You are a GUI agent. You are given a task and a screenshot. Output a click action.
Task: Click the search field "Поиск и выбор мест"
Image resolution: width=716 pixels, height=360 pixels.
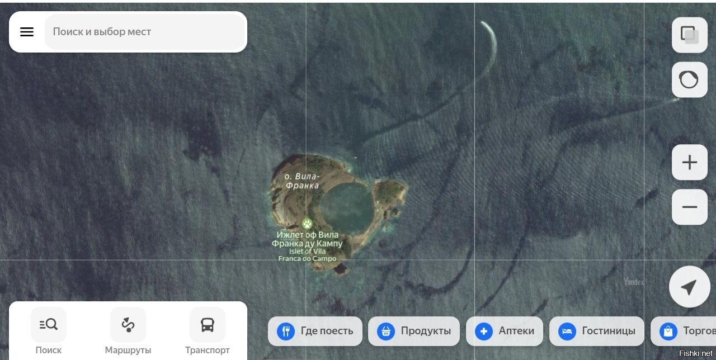(144, 32)
